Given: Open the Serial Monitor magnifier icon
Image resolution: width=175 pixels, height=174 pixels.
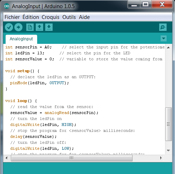Looking at the screenshot, I should pos(163,27).
